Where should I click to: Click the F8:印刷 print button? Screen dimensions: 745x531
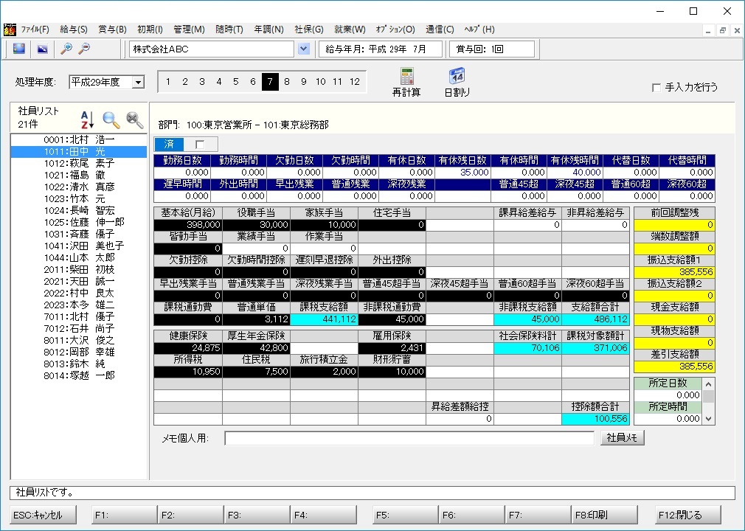point(604,515)
